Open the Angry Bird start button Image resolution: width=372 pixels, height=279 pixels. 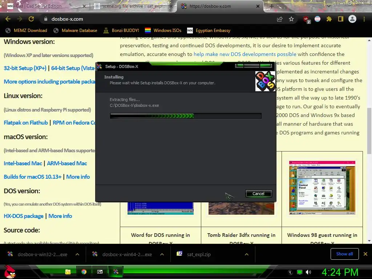click(10, 272)
